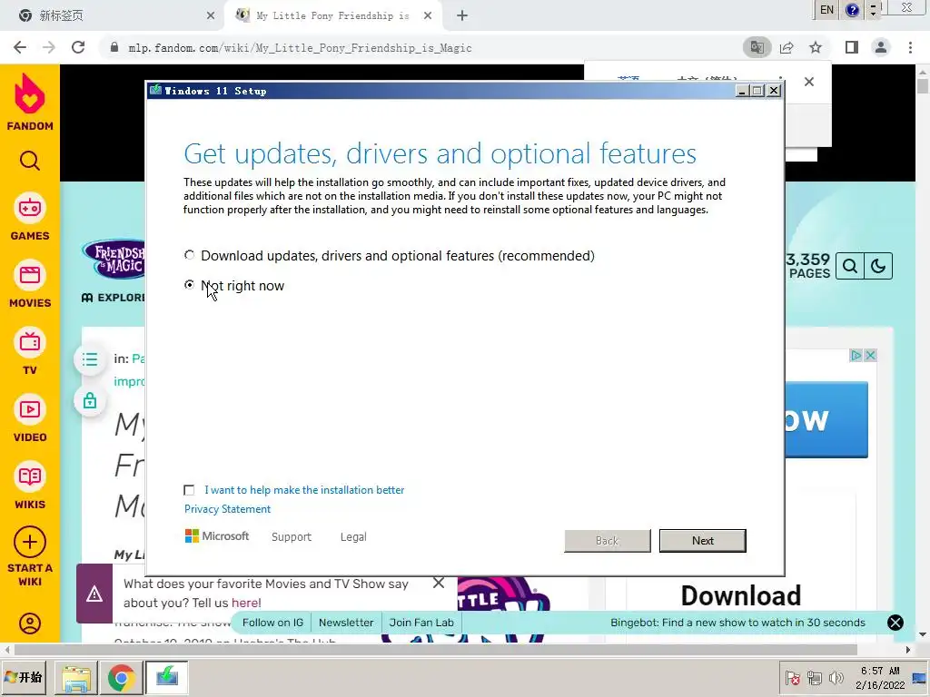The image size is (930, 697).
Task: Open Video section in Fandom sidebar
Action: [x=30, y=417]
